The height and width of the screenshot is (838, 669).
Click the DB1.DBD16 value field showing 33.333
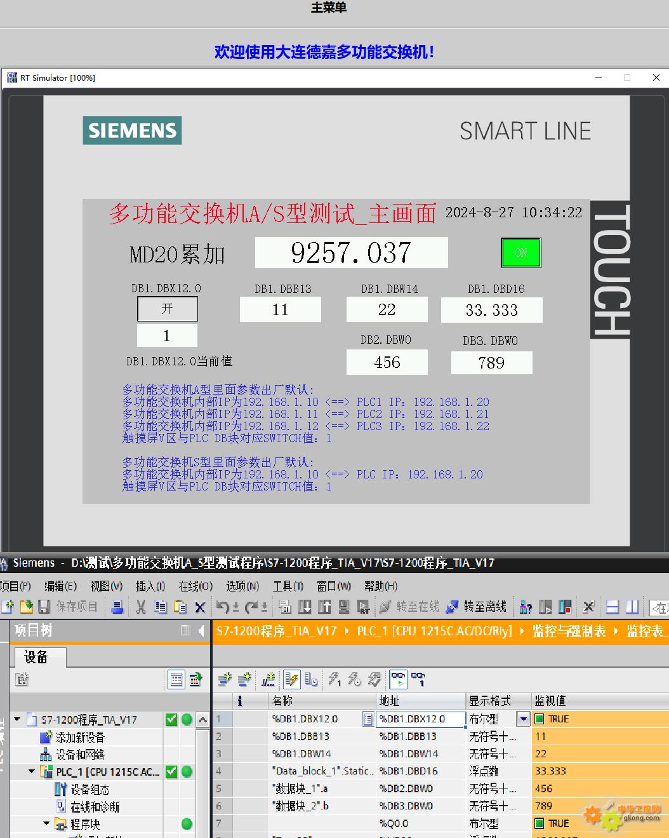point(492,311)
